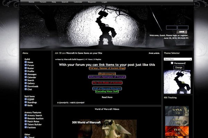Click the Gallery sidebar link

pyautogui.click(x=31, y=83)
